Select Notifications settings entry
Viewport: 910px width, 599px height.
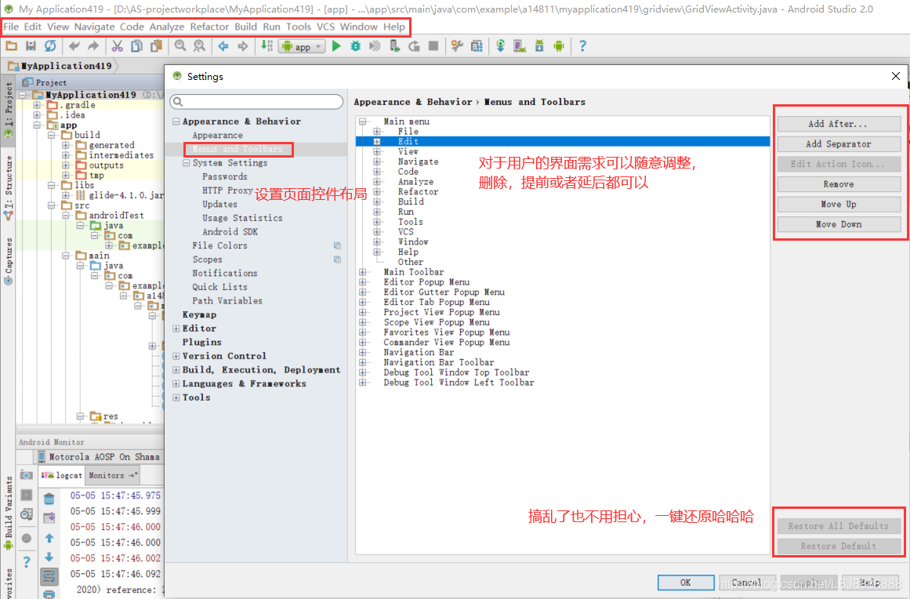[225, 273]
